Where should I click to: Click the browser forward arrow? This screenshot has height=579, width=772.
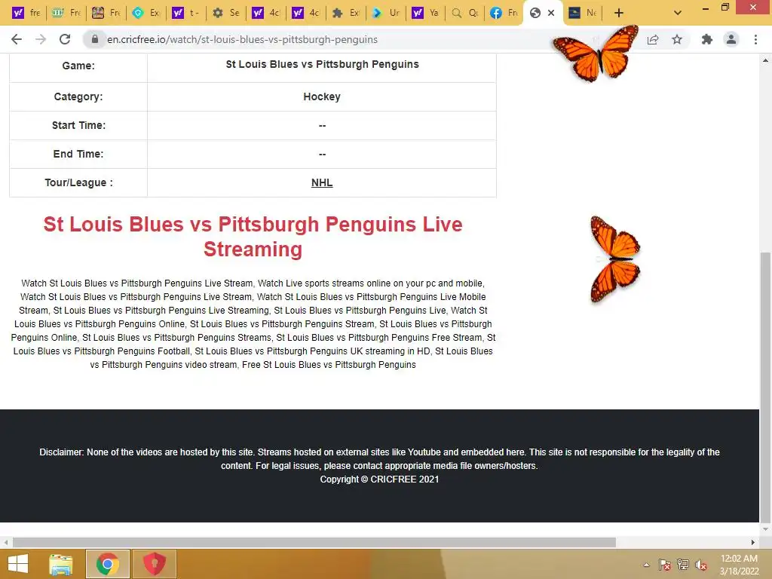(x=41, y=39)
